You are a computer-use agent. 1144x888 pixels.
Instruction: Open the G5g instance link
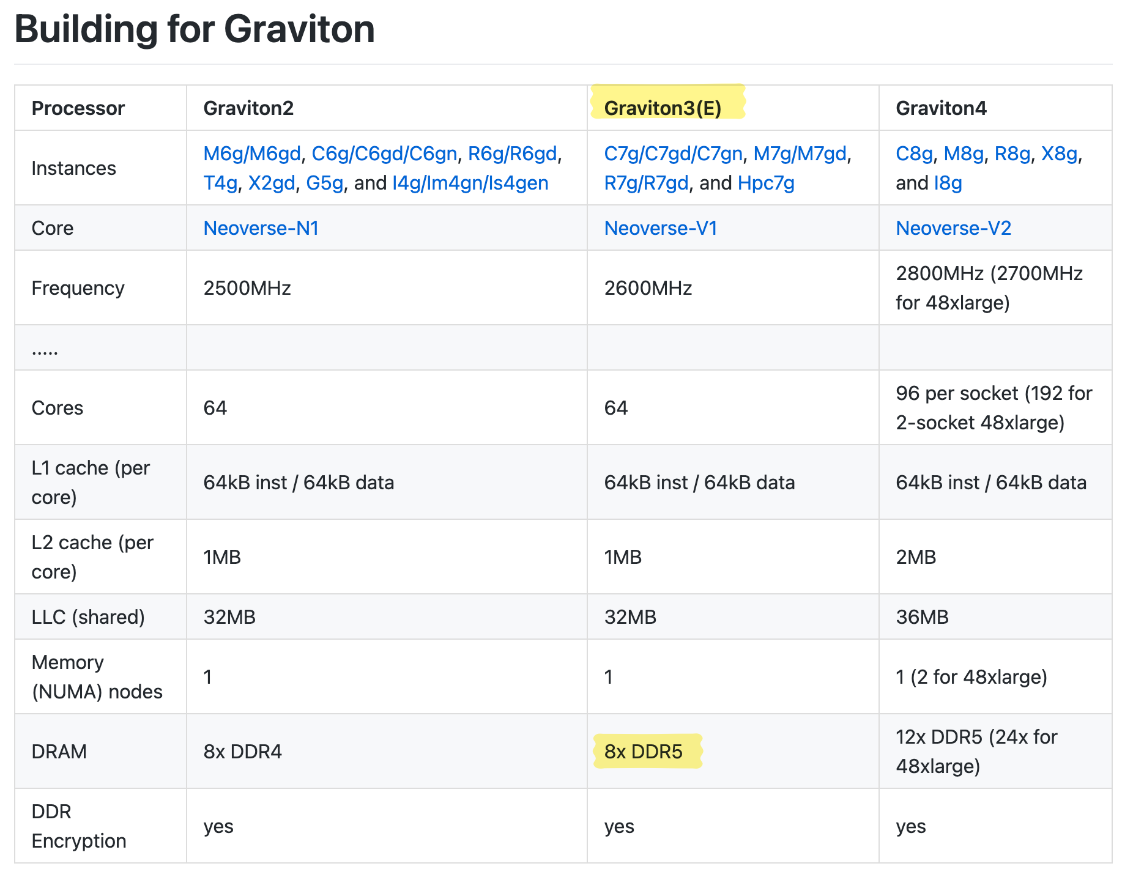click(x=325, y=183)
